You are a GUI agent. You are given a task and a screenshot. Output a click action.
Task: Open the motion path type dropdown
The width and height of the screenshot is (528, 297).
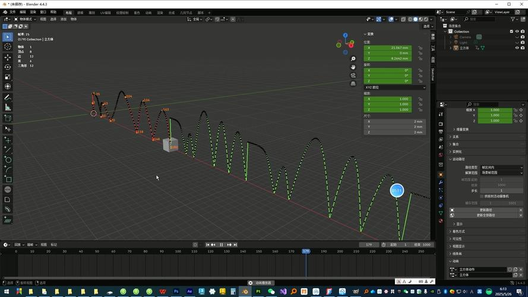click(501, 168)
